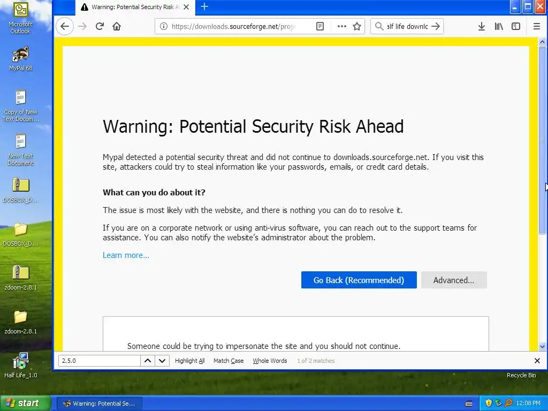Click the search magnifier icon
548x411 pixels.
tap(379, 26)
